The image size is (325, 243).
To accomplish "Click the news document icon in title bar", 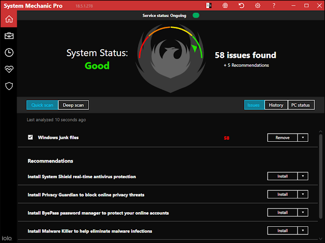I will pos(209,6).
